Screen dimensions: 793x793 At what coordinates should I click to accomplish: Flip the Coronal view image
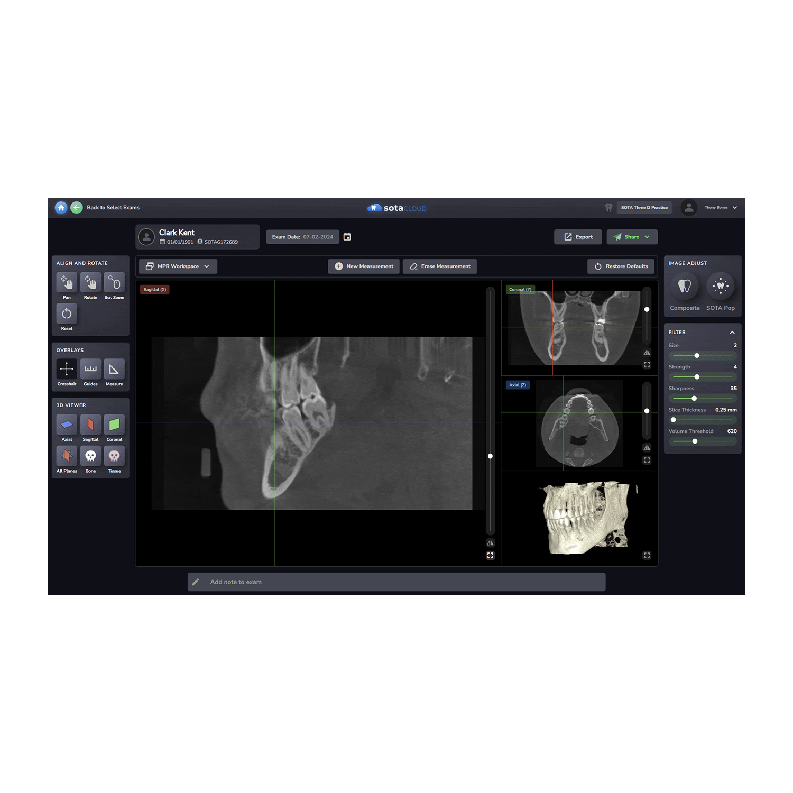click(x=647, y=353)
